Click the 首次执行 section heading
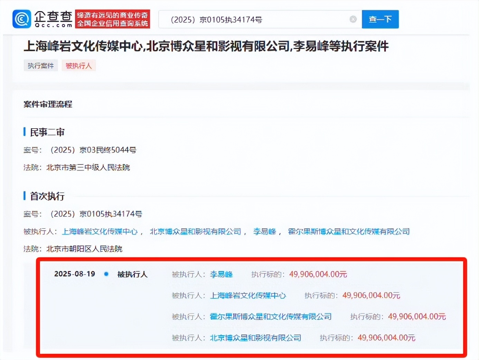This screenshot has width=479, height=360. pyautogui.click(x=47, y=196)
